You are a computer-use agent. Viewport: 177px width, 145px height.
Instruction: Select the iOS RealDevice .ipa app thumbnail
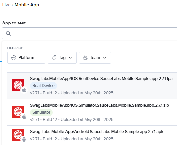(18, 85)
